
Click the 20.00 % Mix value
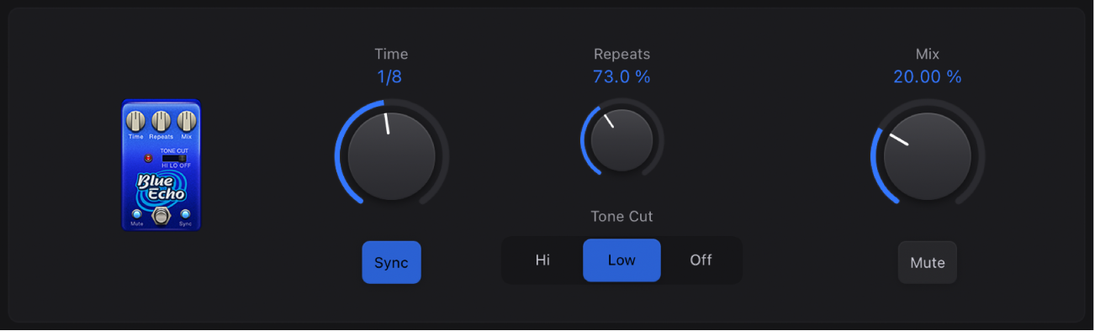point(928,77)
